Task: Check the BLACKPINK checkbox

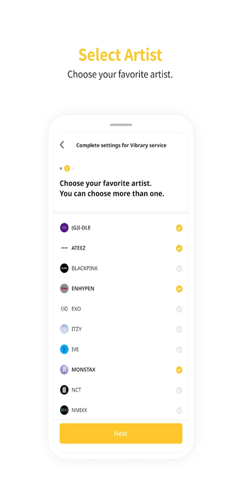Action: pos(179,269)
